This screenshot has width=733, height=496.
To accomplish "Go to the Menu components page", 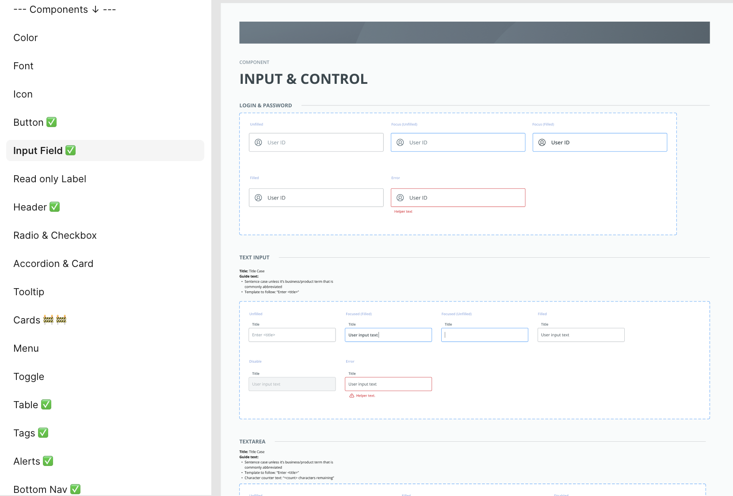I will (26, 348).
